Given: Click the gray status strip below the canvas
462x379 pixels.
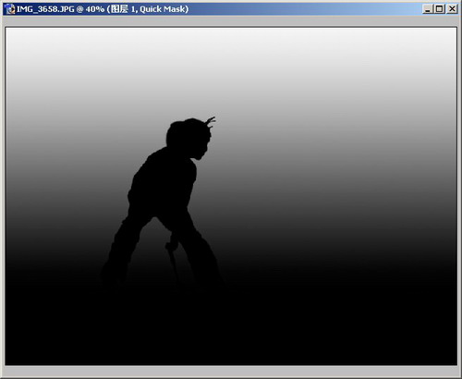Looking at the screenshot, I should [231, 372].
